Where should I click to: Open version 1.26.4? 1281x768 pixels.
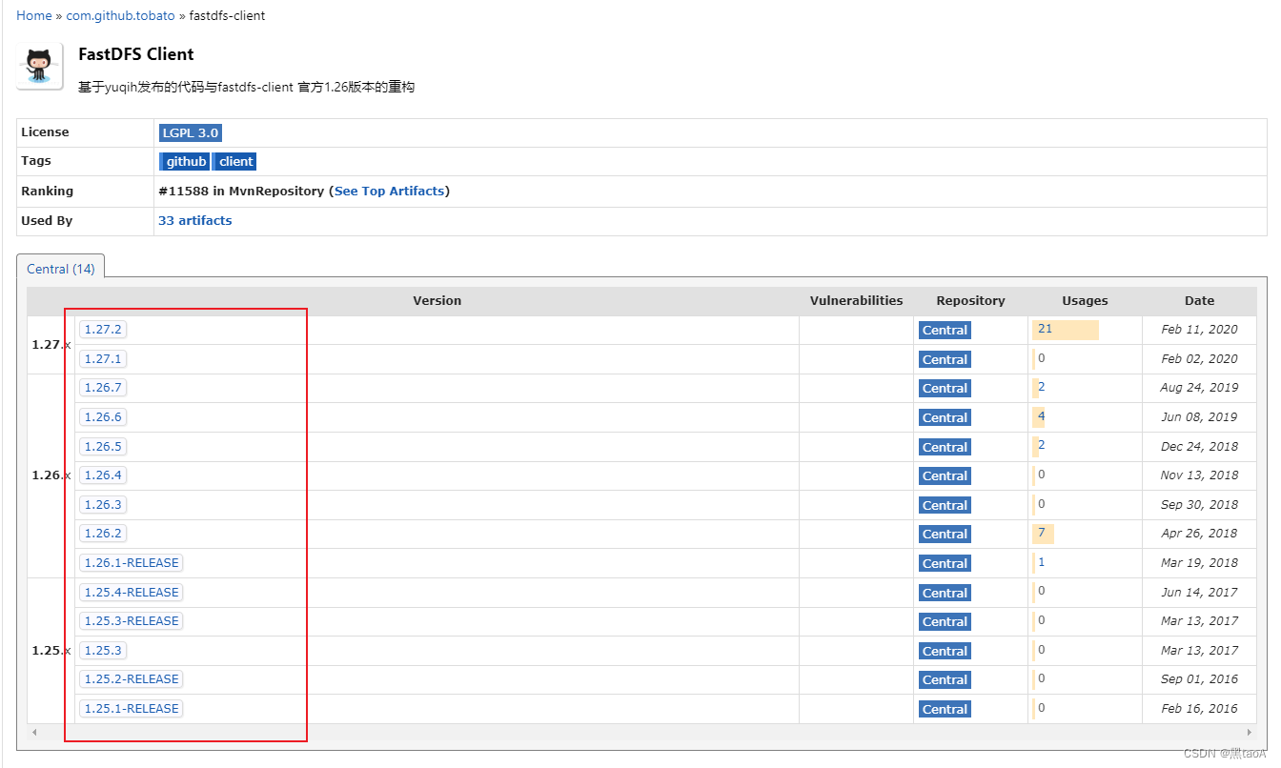click(x=103, y=475)
